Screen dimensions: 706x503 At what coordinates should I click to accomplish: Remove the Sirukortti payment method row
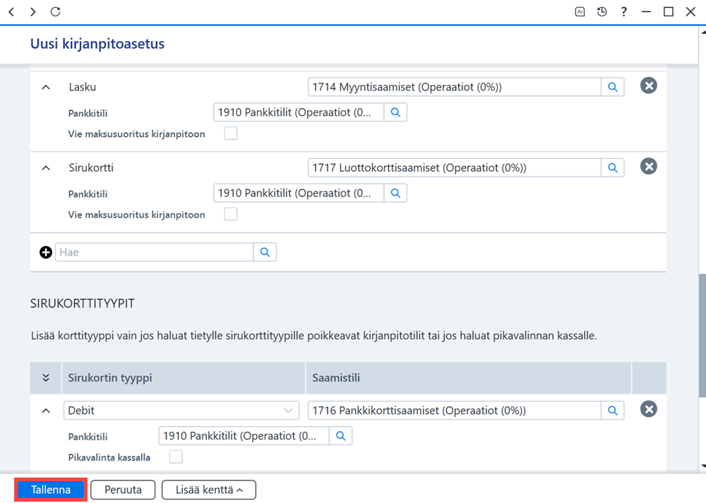click(648, 166)
